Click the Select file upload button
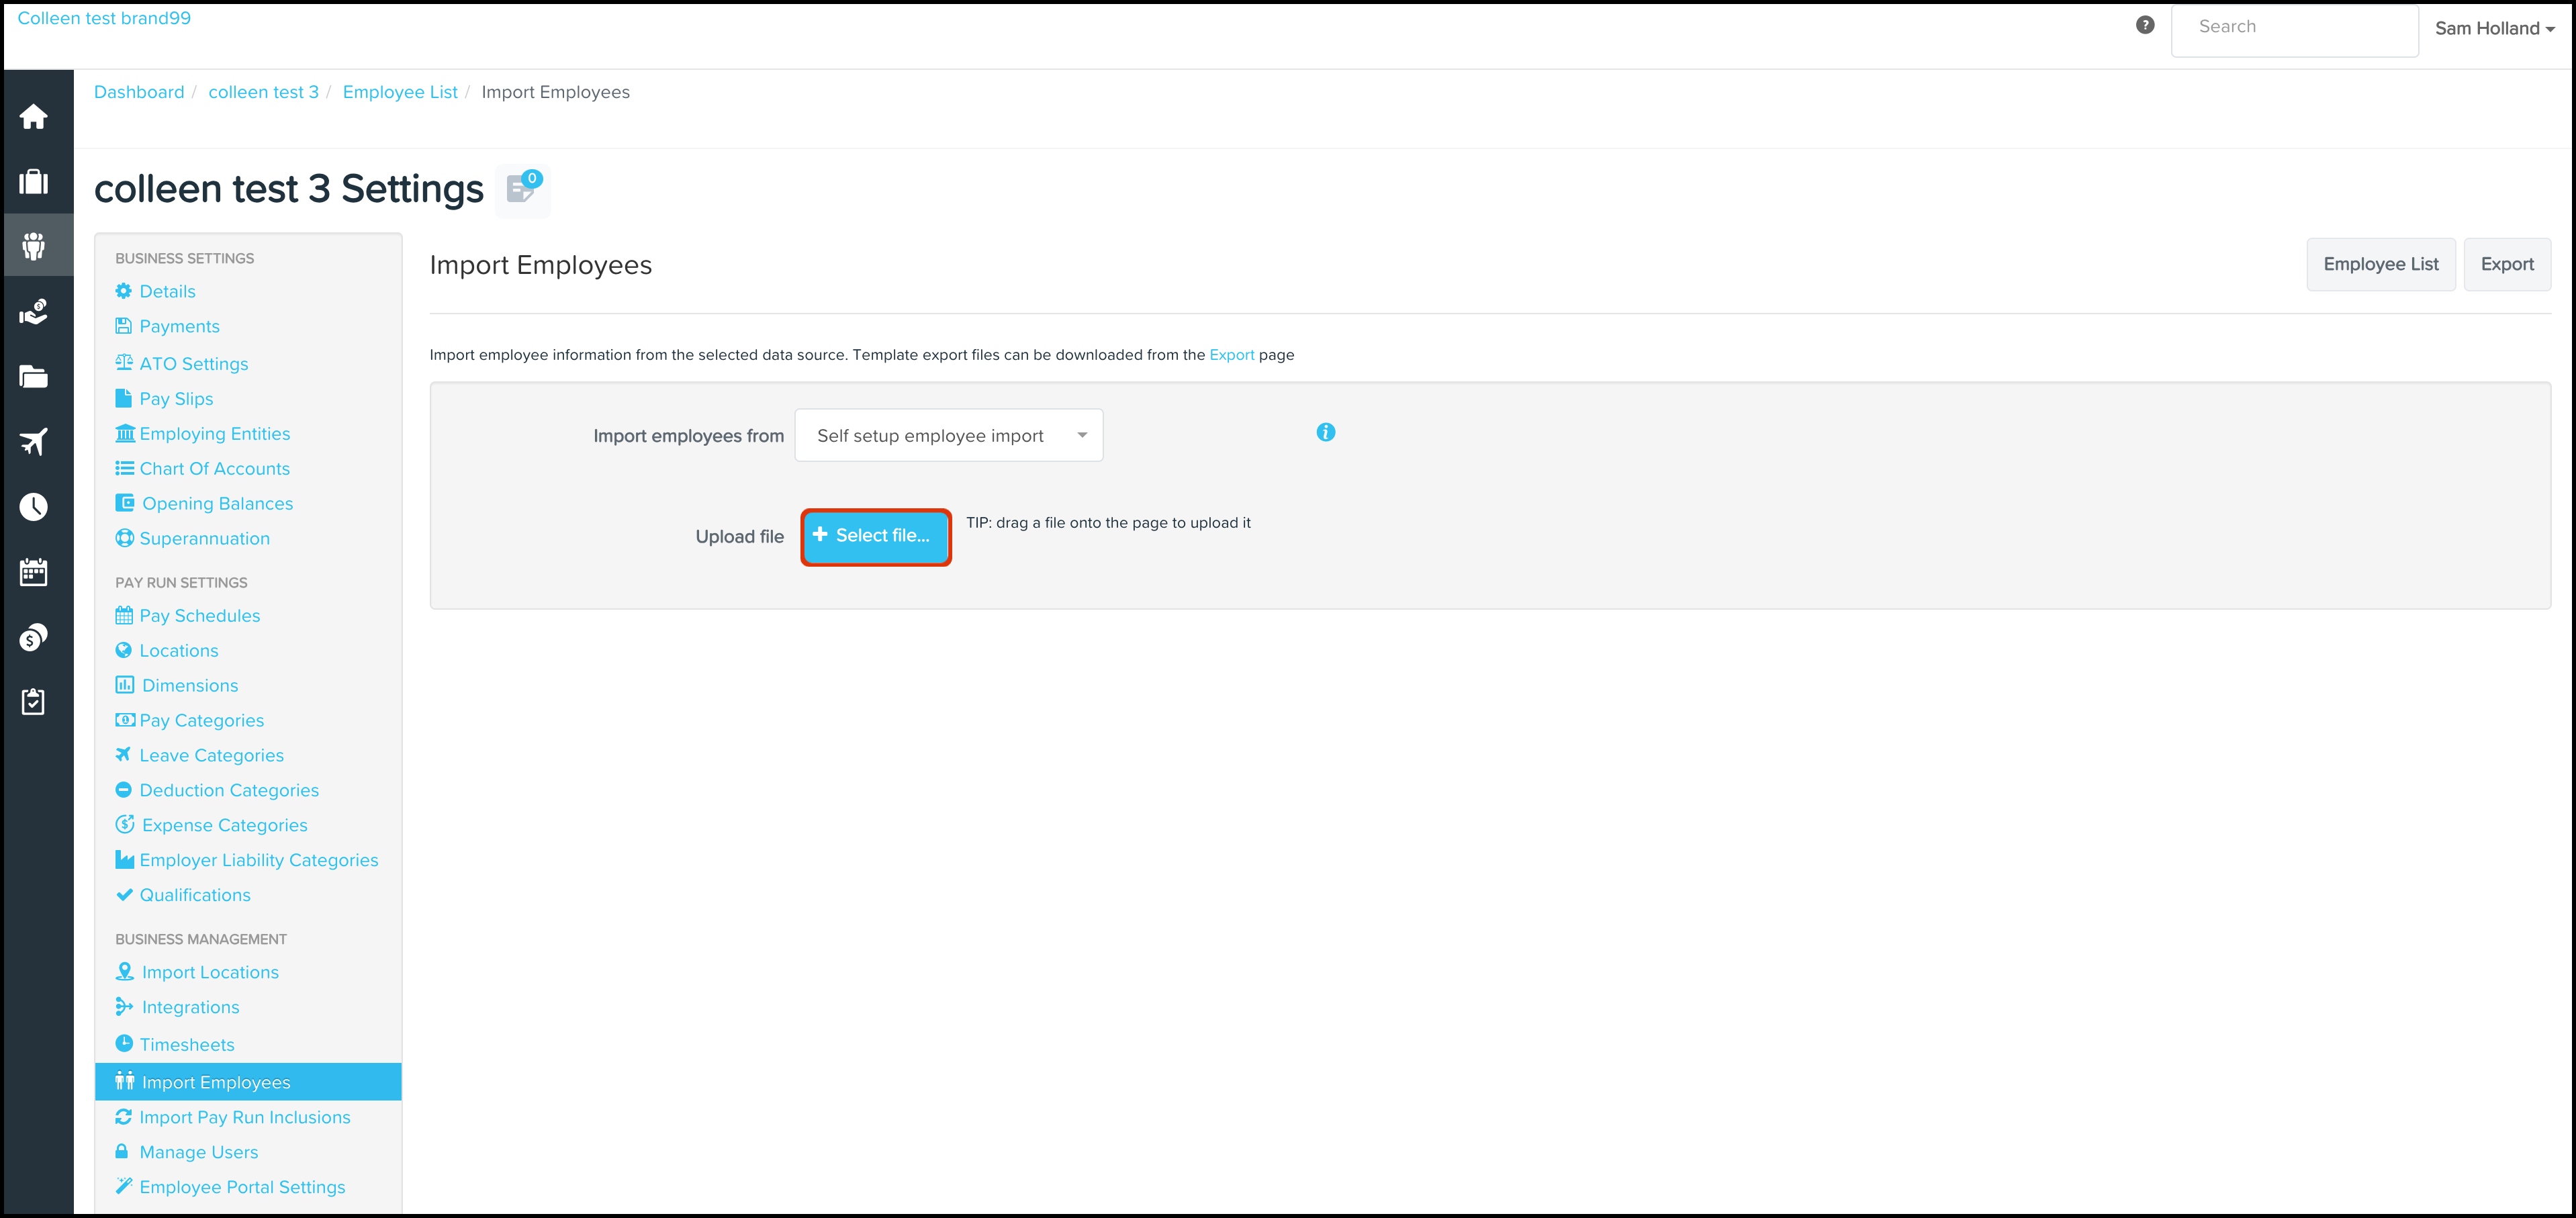The image size is (2576, 1218). pyautogui.click(x=875, y=537)
